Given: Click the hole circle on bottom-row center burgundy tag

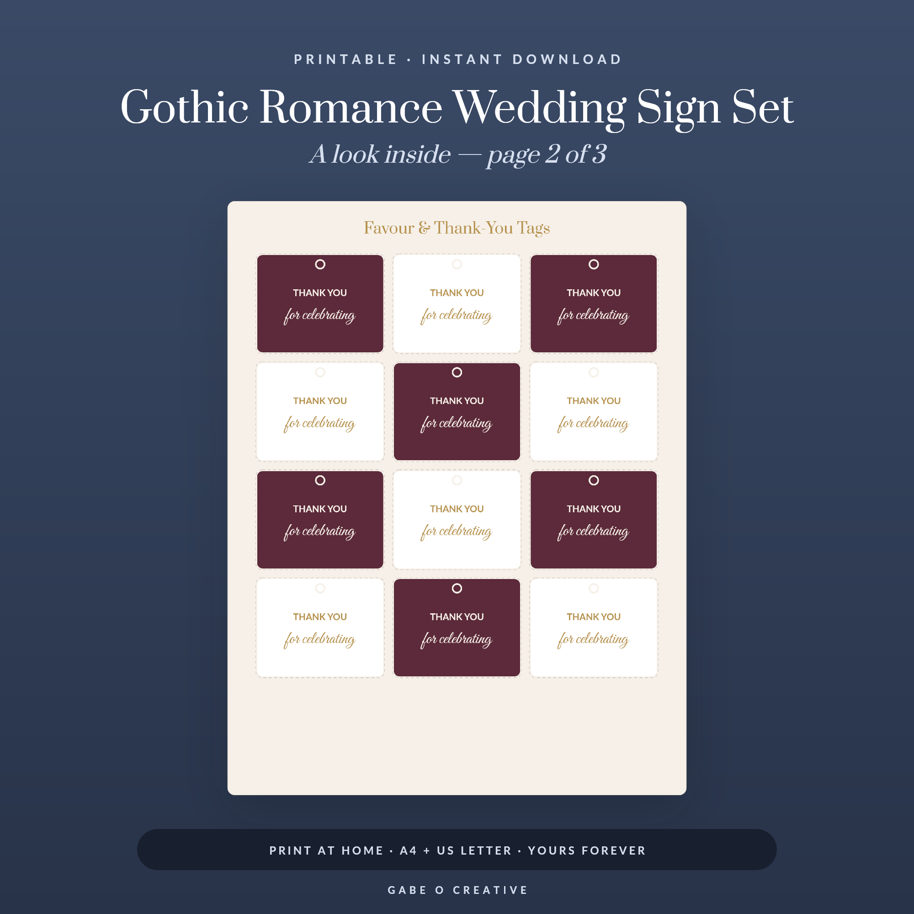Looking at the screenshot, I should click(x=457, y=588).
